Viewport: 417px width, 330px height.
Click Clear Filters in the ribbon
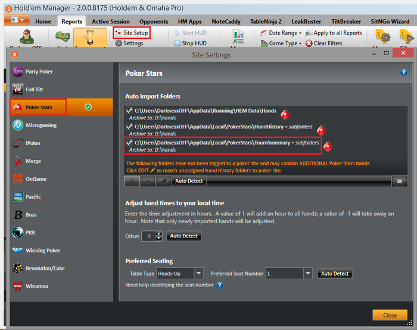(x=324, y=43)
